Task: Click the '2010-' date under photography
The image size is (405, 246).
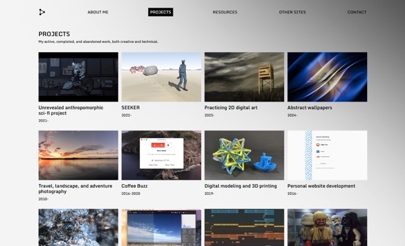Action: (x=44, y=199)
